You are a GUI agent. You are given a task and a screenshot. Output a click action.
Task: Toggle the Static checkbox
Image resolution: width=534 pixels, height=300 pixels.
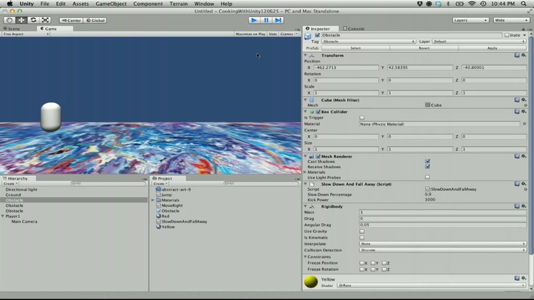point(507,35)
